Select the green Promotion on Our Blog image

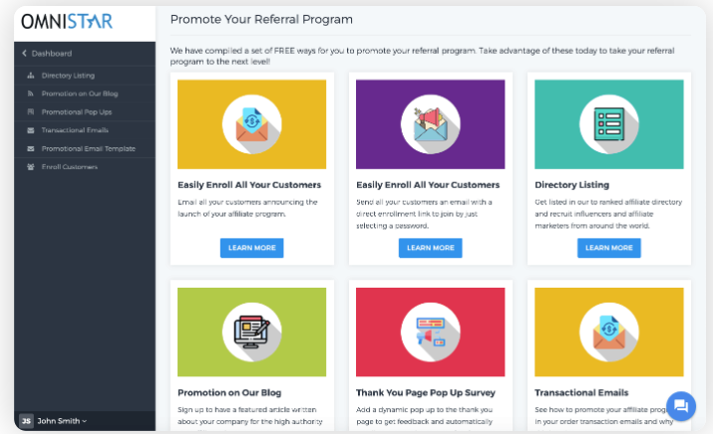[251, 331]
